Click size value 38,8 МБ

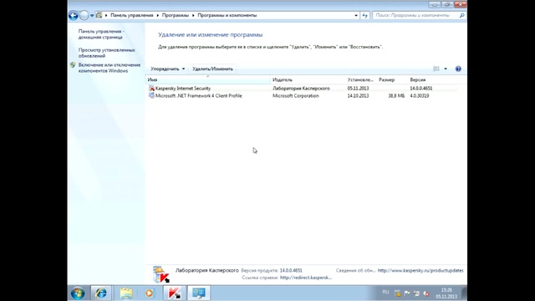(396, 96)
